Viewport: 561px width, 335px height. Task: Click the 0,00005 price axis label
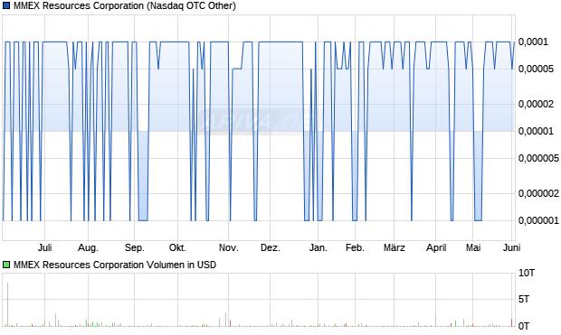536,69
